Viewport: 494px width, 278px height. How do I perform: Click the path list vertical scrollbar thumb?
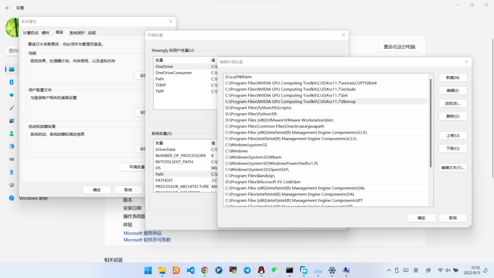coord(431,123)
